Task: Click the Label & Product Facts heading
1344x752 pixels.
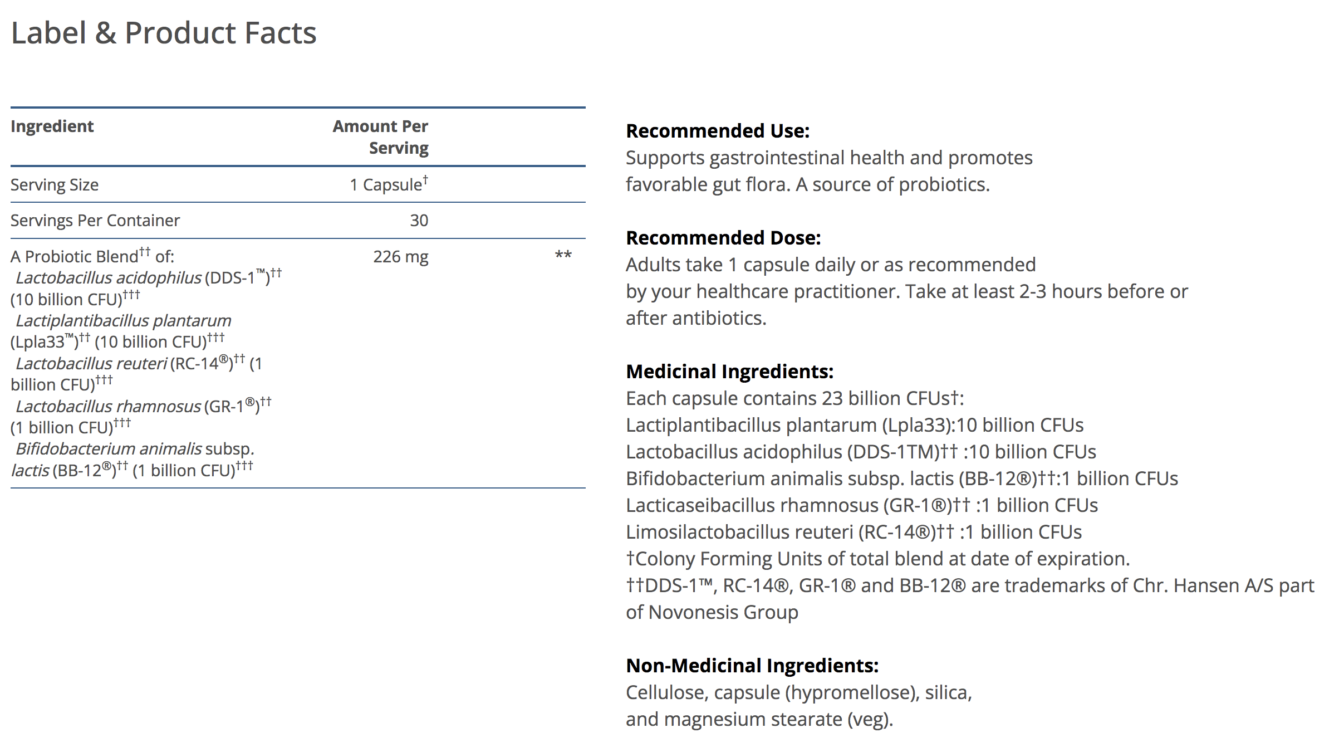Action: 164,33
